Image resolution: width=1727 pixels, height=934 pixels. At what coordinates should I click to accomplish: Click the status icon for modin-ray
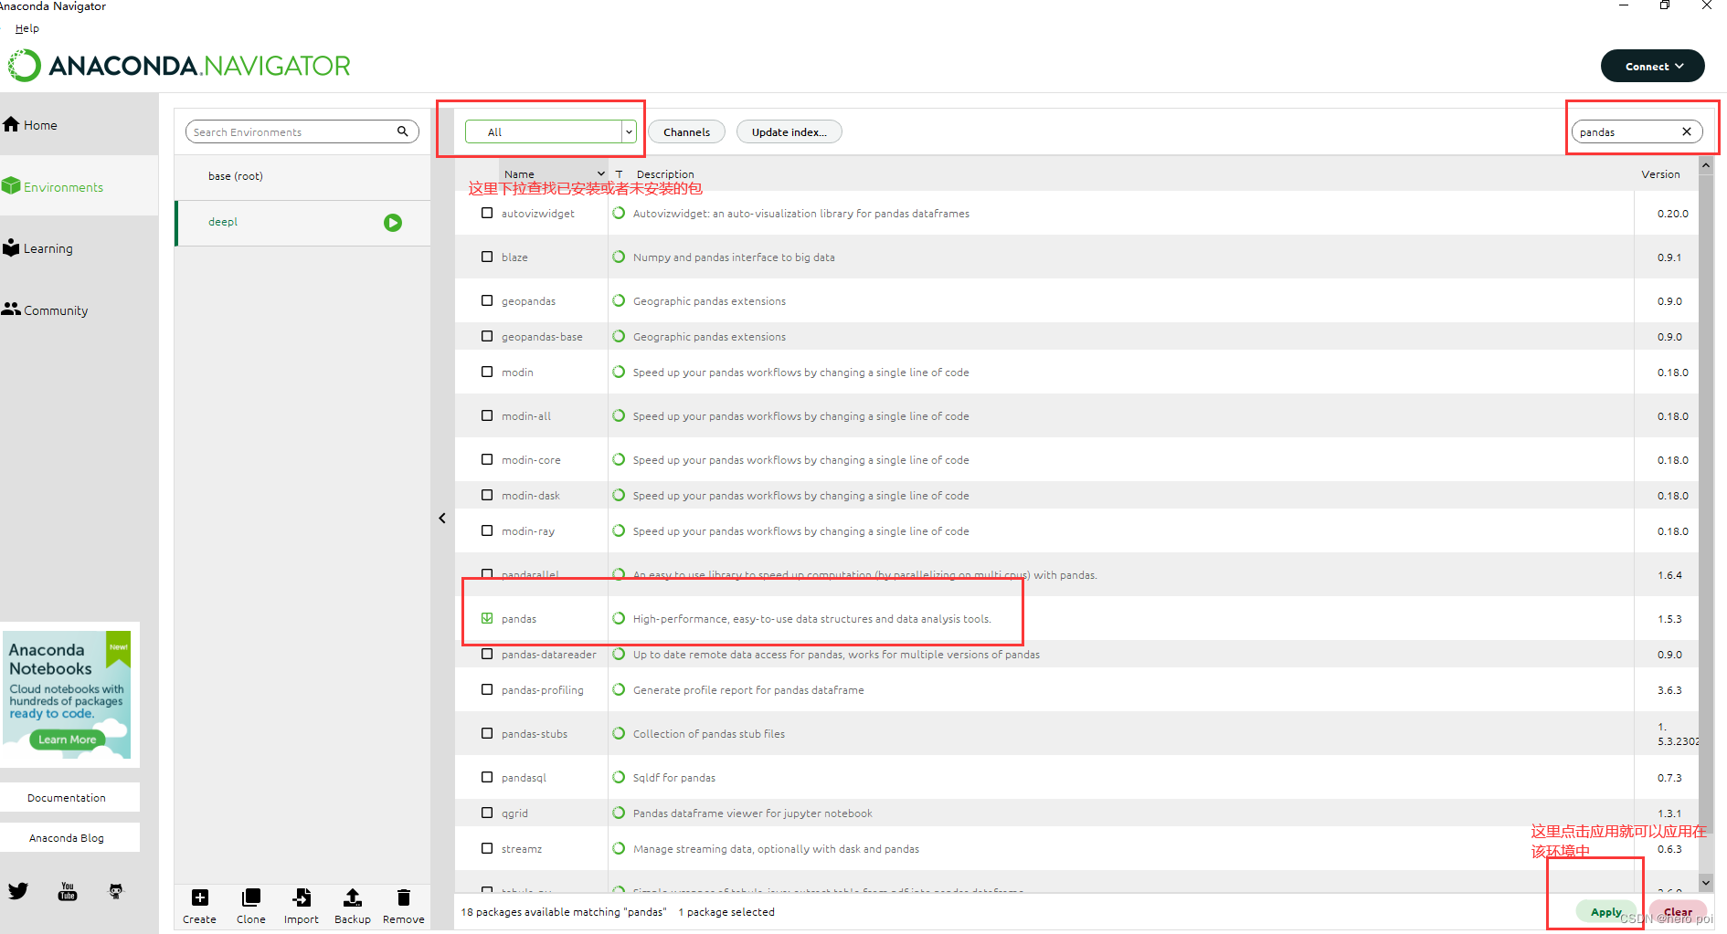(619, 530)
